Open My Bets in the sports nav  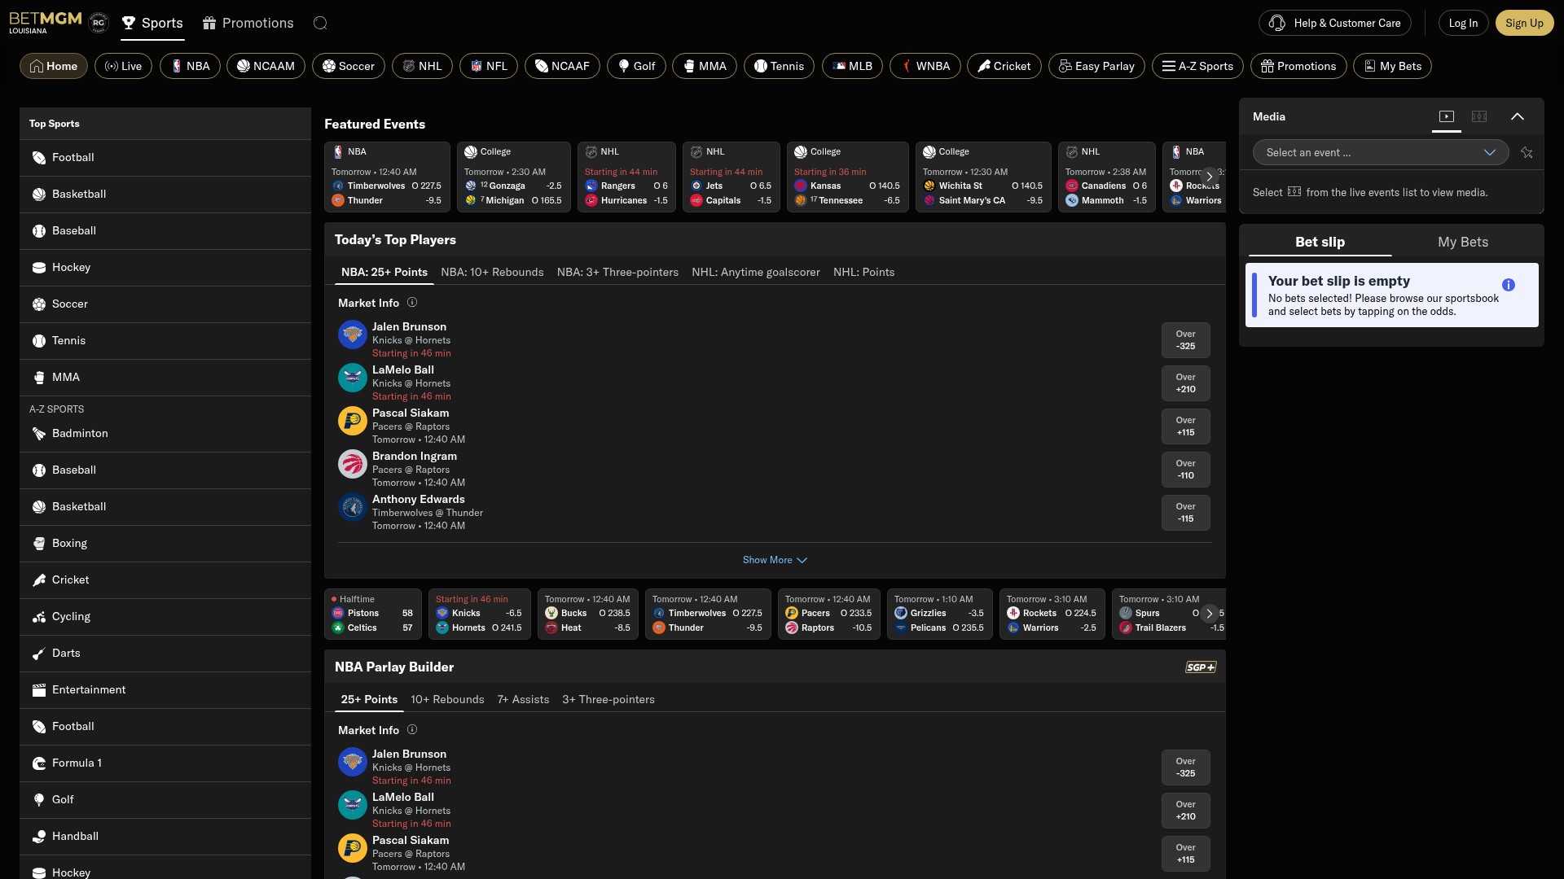tap(1392, 66)
